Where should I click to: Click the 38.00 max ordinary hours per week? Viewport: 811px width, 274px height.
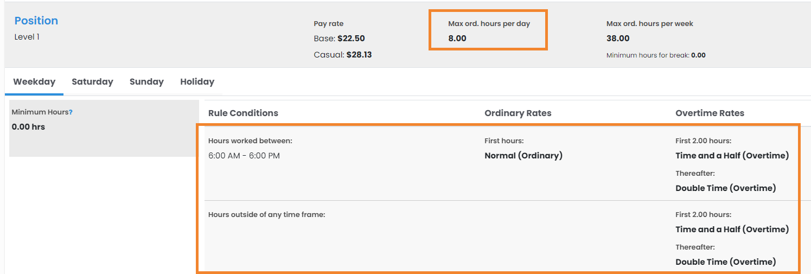618,39
